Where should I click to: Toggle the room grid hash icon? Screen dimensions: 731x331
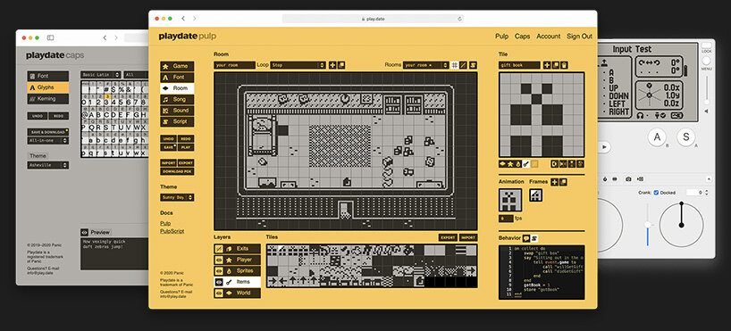(x=455, y=65)
